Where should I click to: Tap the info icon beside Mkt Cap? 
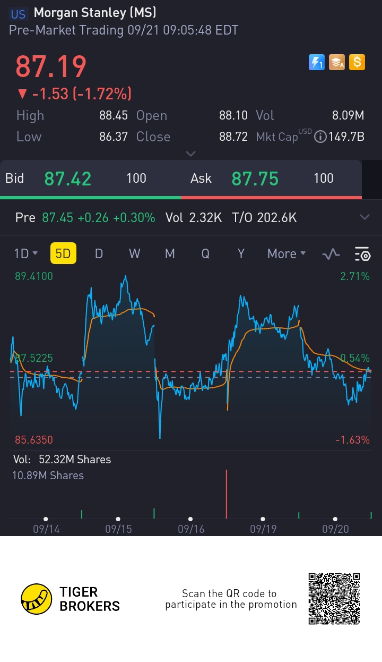click(320, 137)
